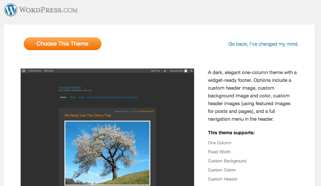
Task: Click 'Just another WordPress.com site' tagline
Action: pyautogui.click(x=75, y=90)
